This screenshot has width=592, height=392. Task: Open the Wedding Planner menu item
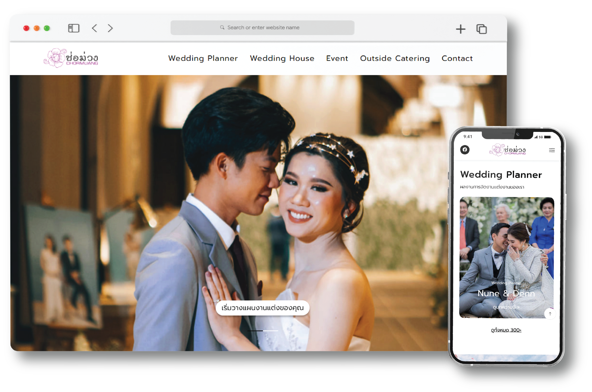coord(203,58)
